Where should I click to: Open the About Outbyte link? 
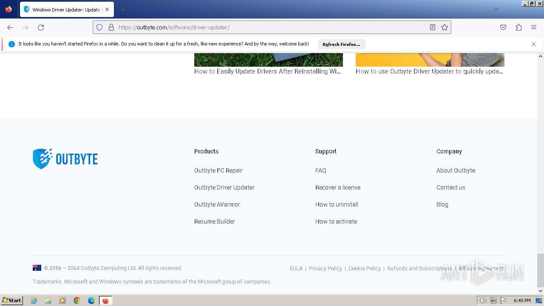(x=456, y=170)
